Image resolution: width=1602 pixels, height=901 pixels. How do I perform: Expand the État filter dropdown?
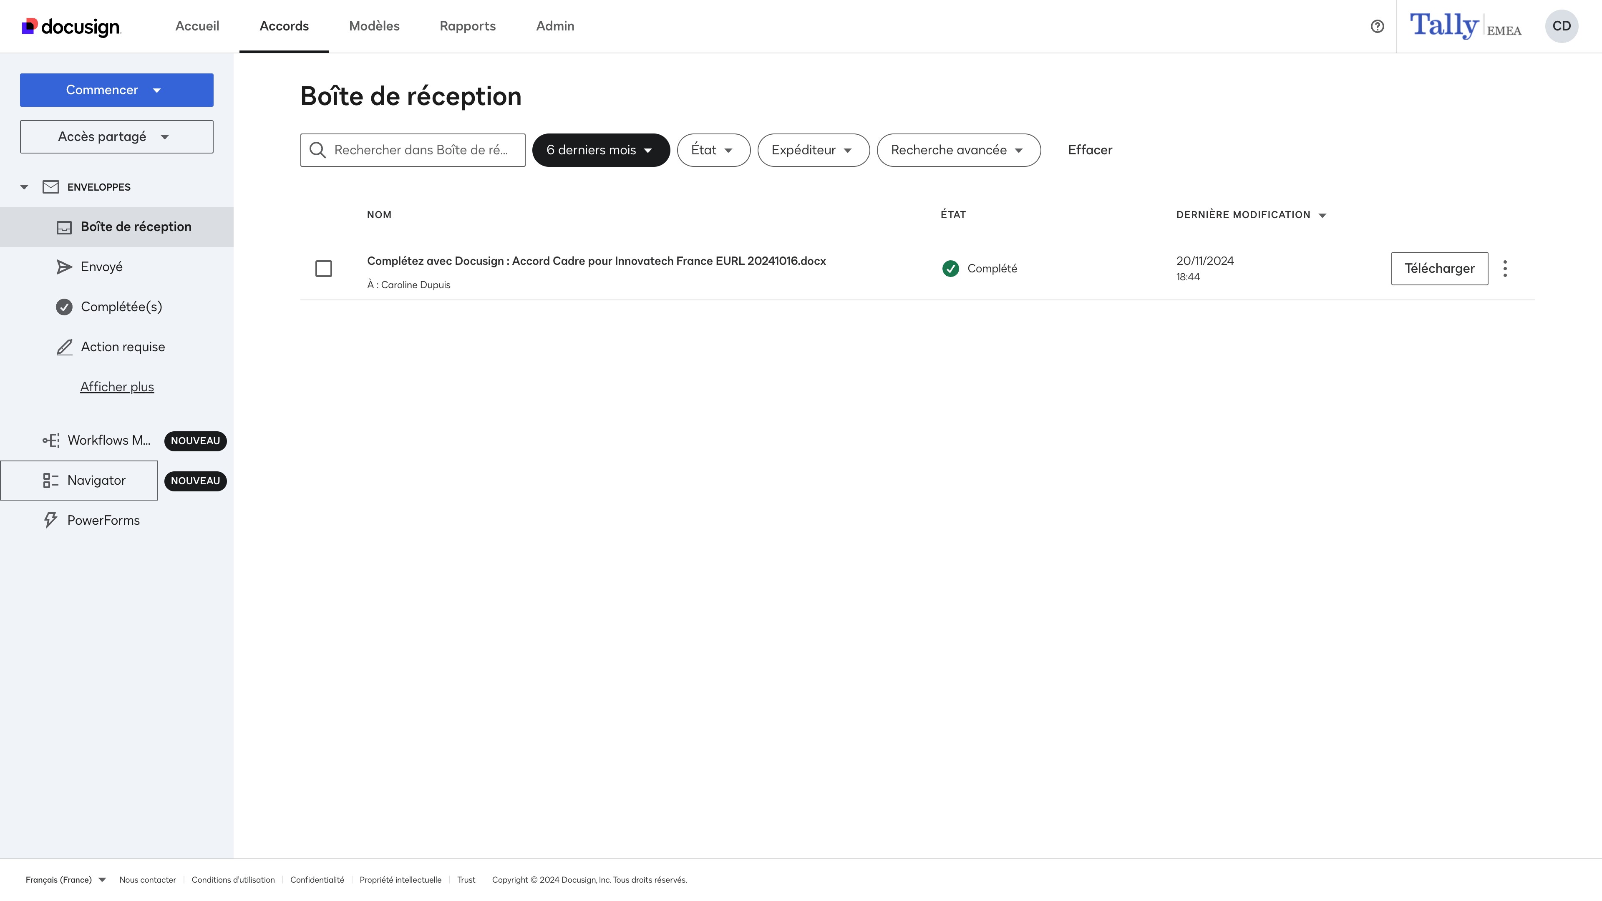713,151
